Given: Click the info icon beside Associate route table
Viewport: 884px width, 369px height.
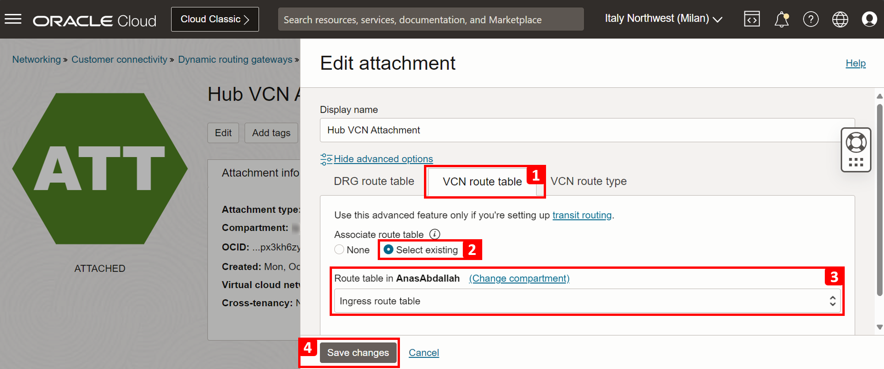Looking at the screenshot, I should (x=435, y=234).
